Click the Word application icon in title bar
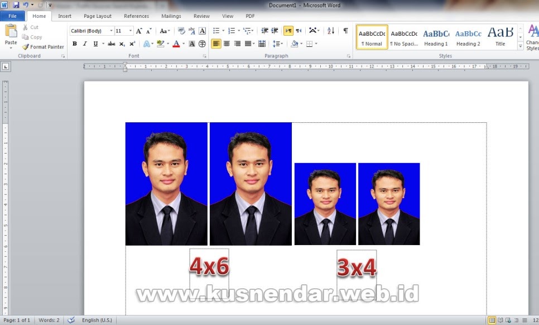 [x=4, y=5]
